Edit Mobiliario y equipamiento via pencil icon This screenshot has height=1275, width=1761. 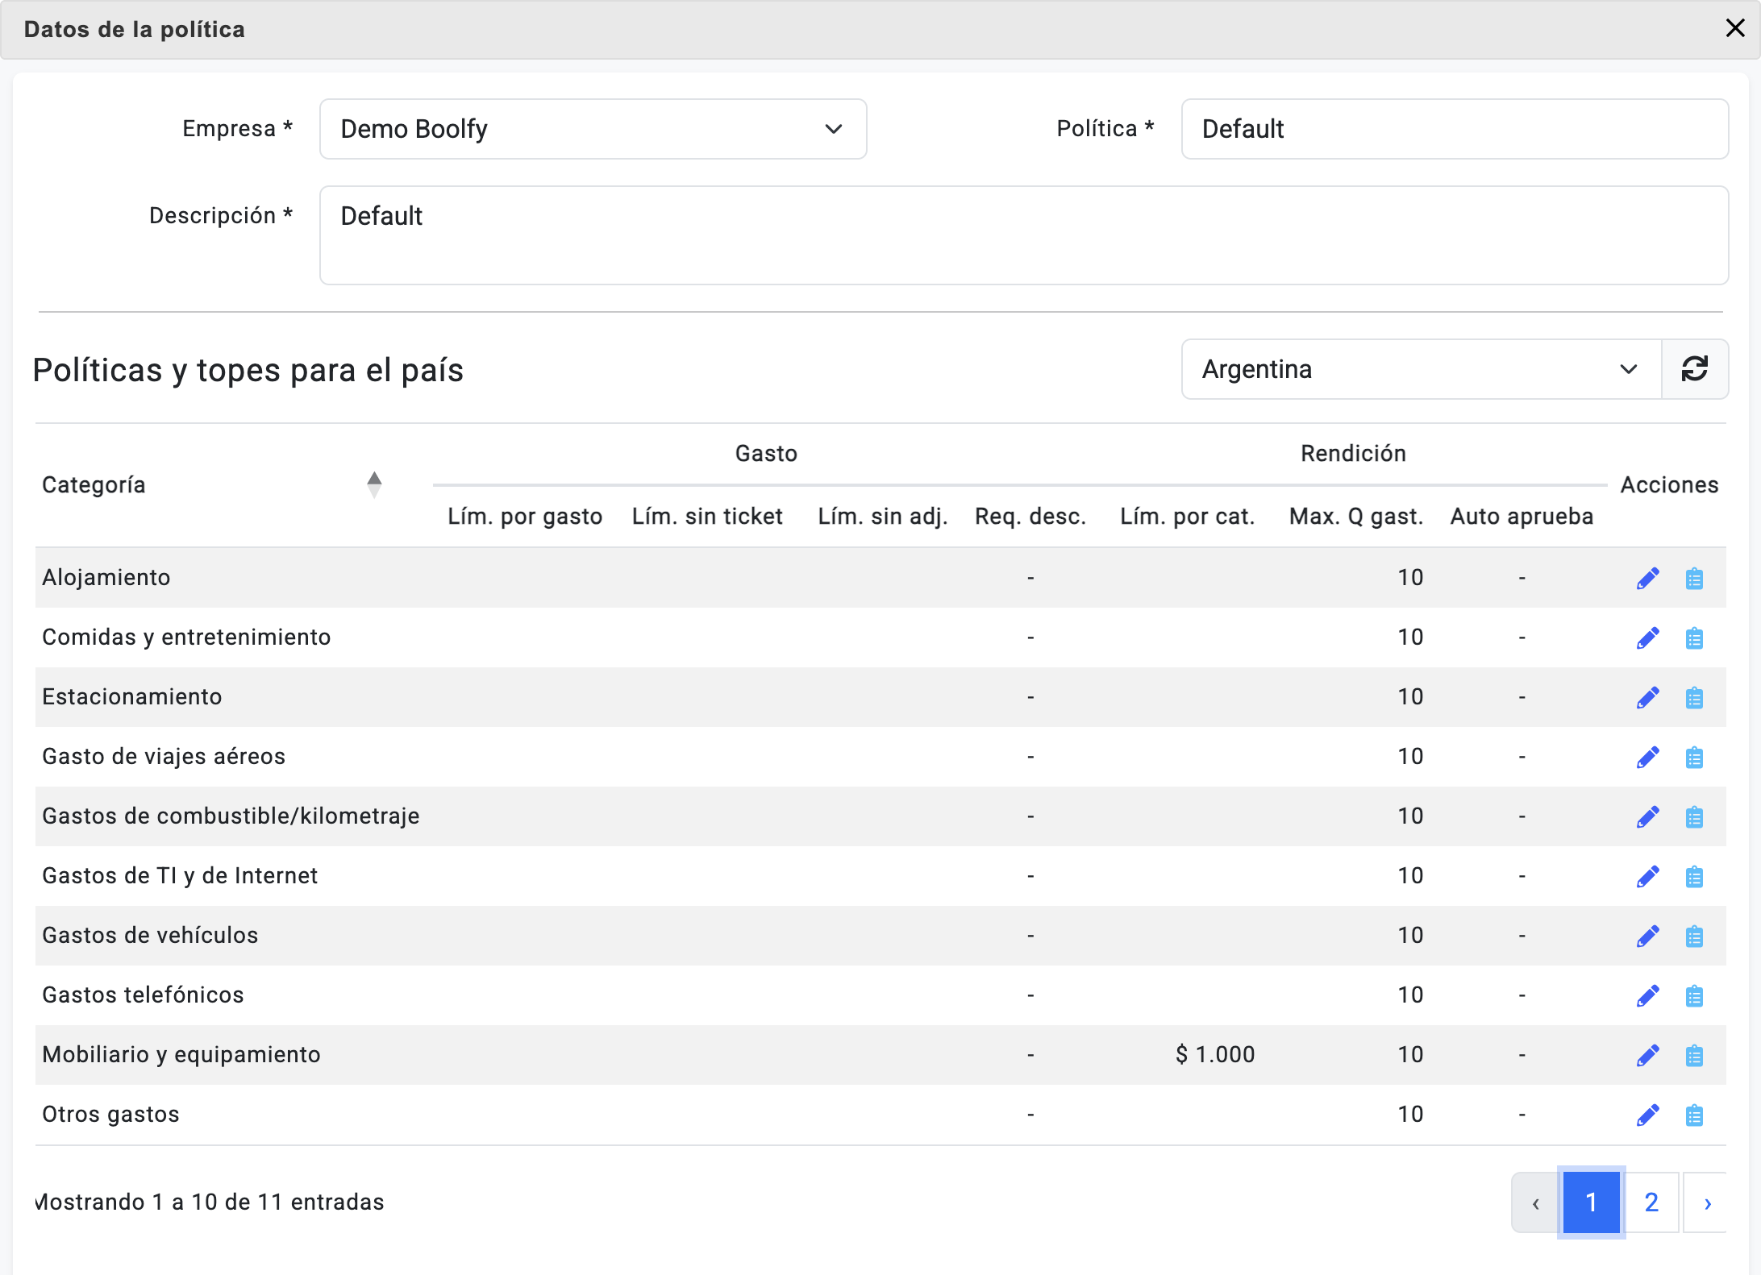(1647, 1055)
